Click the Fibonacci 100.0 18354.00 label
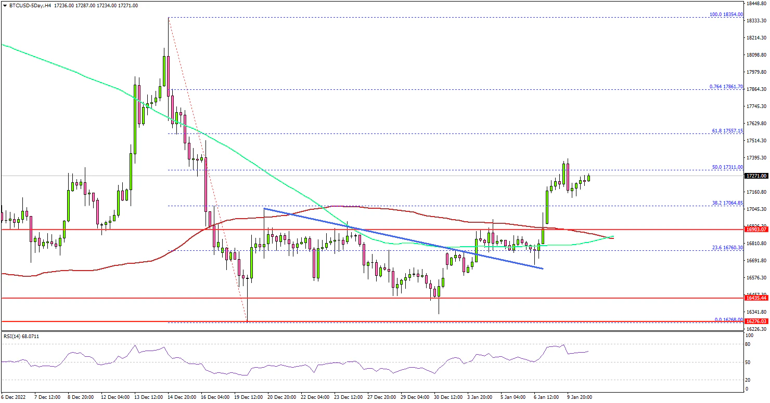 coord(726,15)
